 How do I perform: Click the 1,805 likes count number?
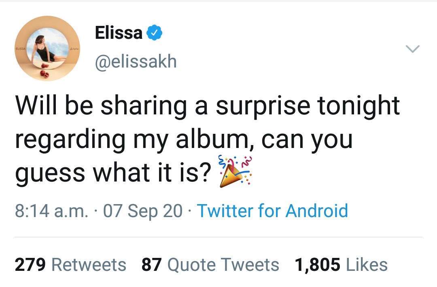317,265
